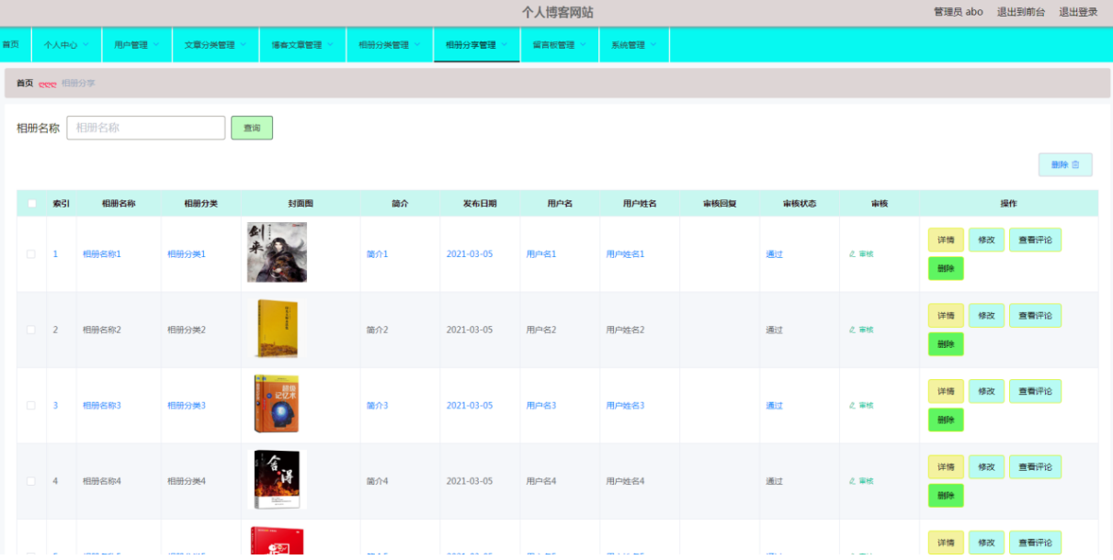This screenshot has height=560, width=1113.
Task: Open 详情 for row 相册名称4
Action: click(946, 467)
